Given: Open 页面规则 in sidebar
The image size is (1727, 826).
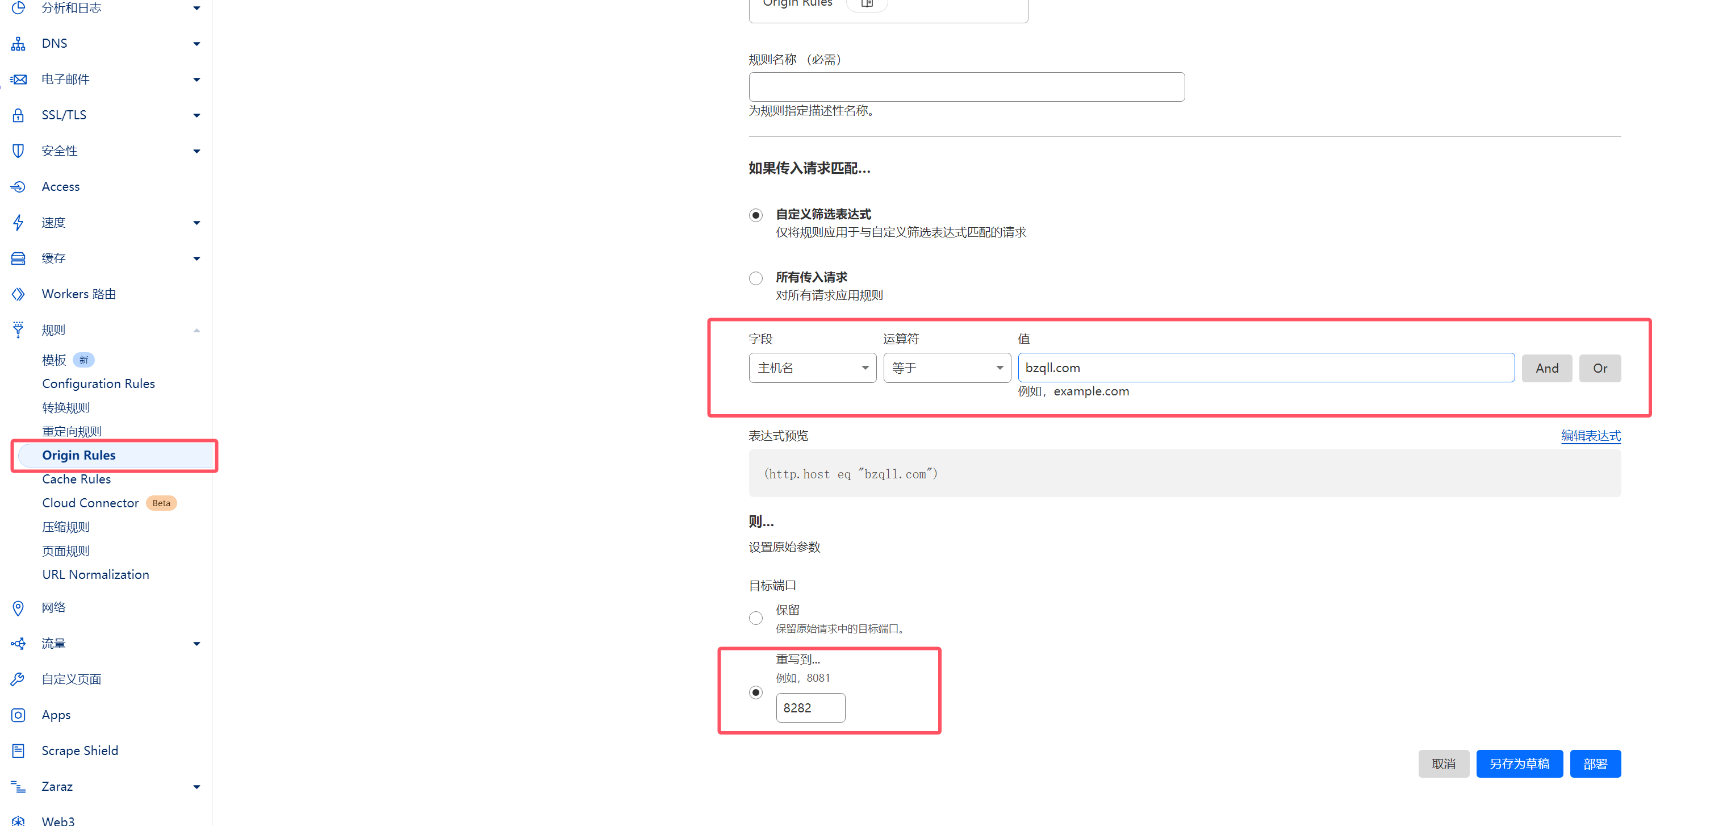Looking at the screenshot, I should [x=66, y=551].
